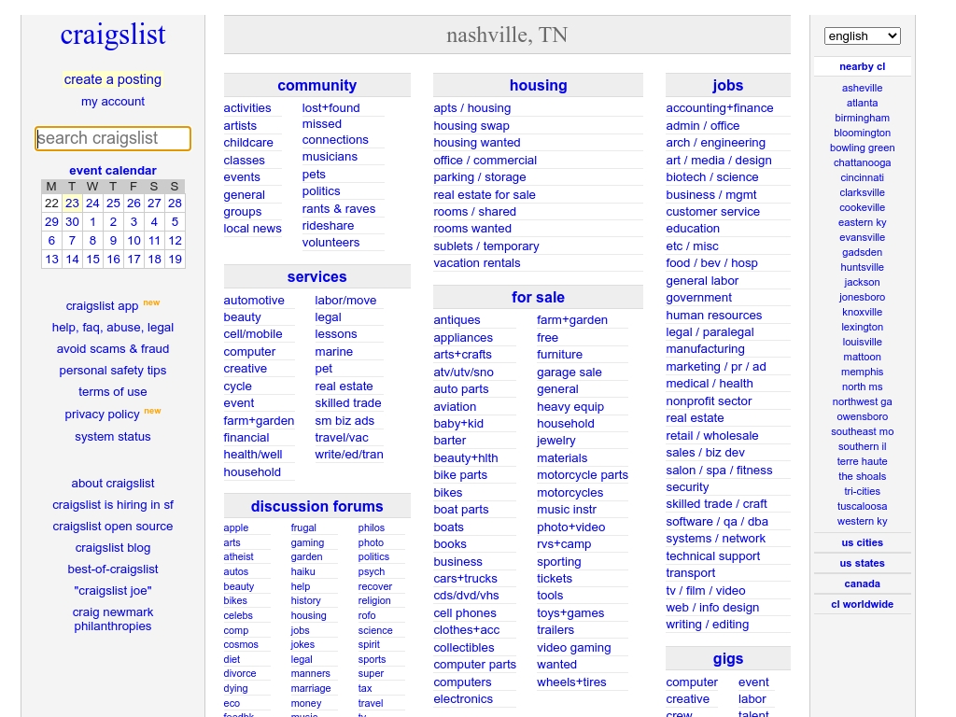Open the jobs section header
The width and height of the screenshot is (956, 717).
728,85
